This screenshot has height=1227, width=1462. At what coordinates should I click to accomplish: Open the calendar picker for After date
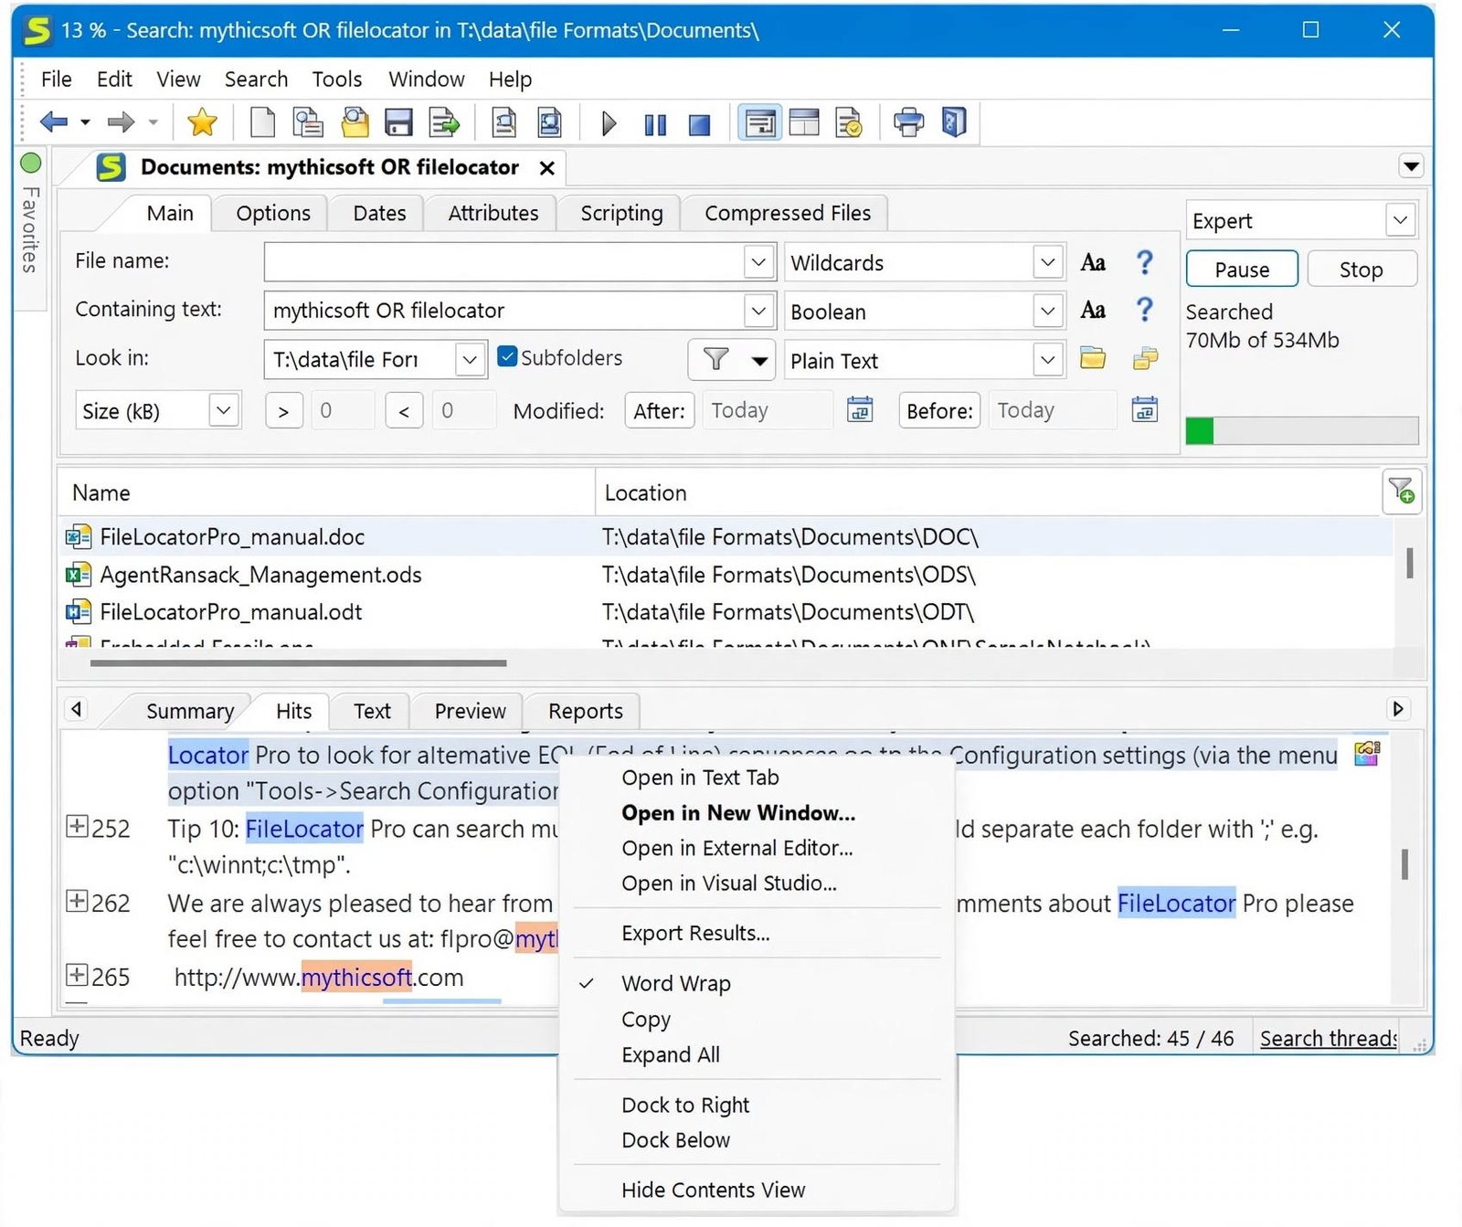pyautogui.click(x=860, y=409)
